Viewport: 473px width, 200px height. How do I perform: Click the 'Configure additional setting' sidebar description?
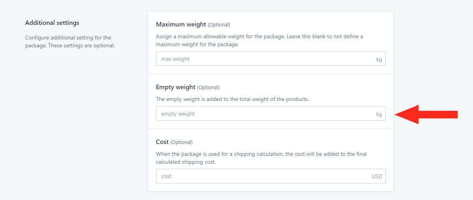70,42
